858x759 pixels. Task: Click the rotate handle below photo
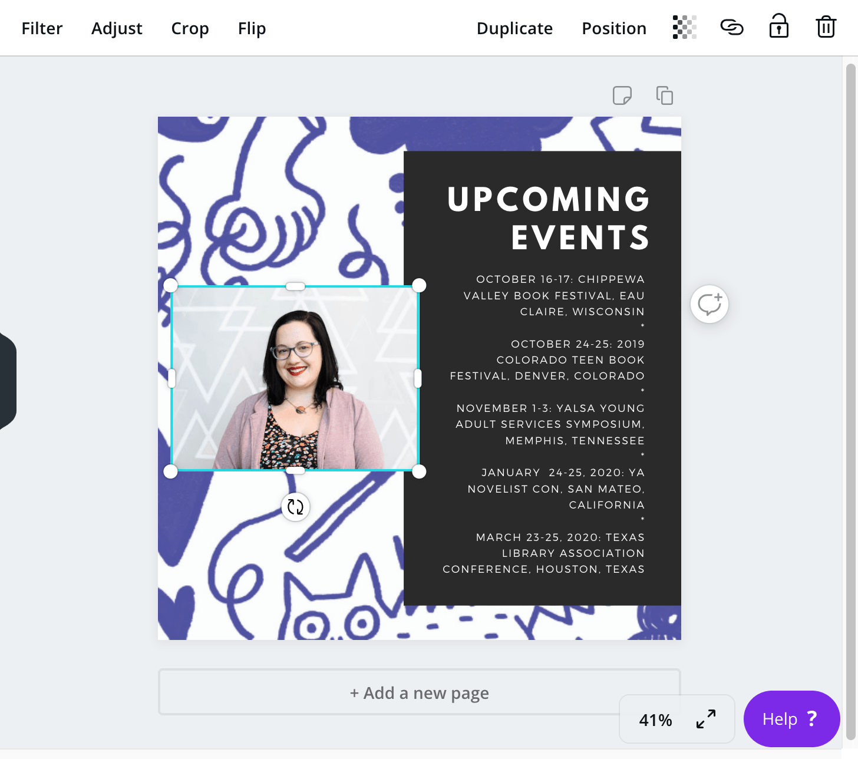(295, 507)
